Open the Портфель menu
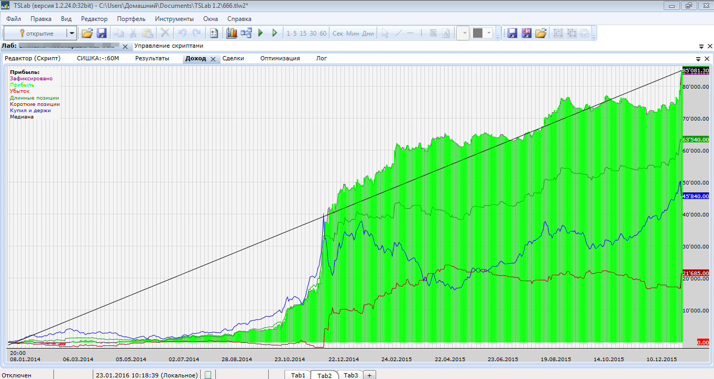The width and height of the screenshot is (714, 379). [131, 18]
